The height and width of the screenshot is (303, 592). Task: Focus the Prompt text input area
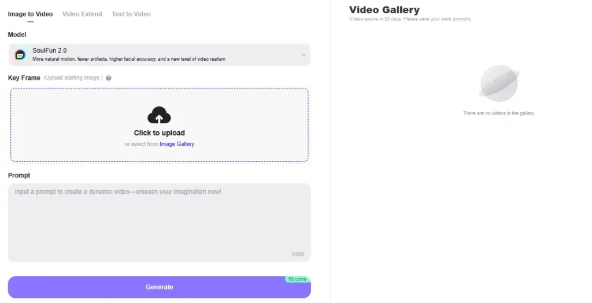pos(159,223)
